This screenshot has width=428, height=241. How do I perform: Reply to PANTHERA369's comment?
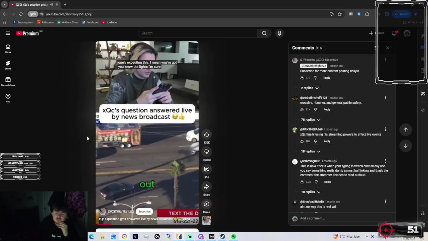click(x=327, y=141)
